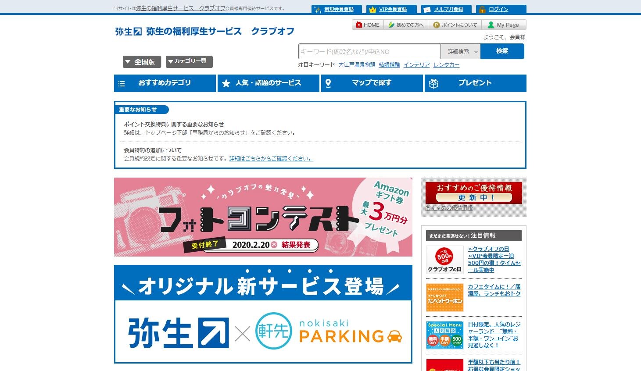Open レンタカー keyword link
Viewport: 641px width, 371px height.
click(446, 64)
